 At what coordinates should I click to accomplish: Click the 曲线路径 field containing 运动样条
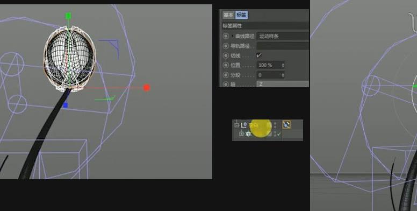coord(283,36)
